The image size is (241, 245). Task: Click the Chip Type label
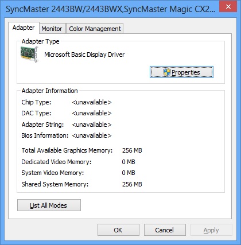pyautogui.click(x=36, y=102)
